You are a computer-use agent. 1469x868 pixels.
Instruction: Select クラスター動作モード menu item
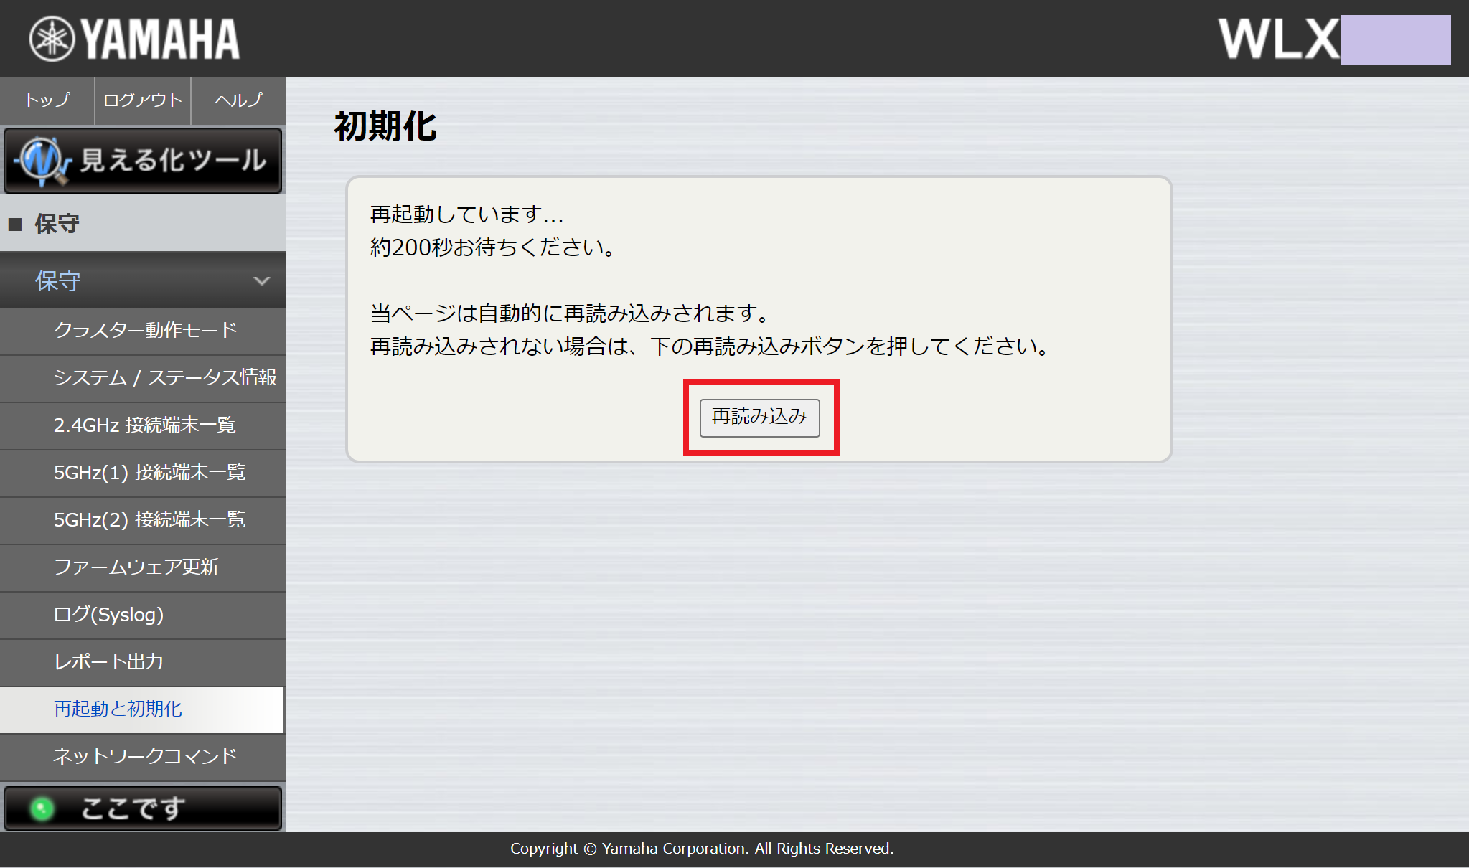[145, 330]
